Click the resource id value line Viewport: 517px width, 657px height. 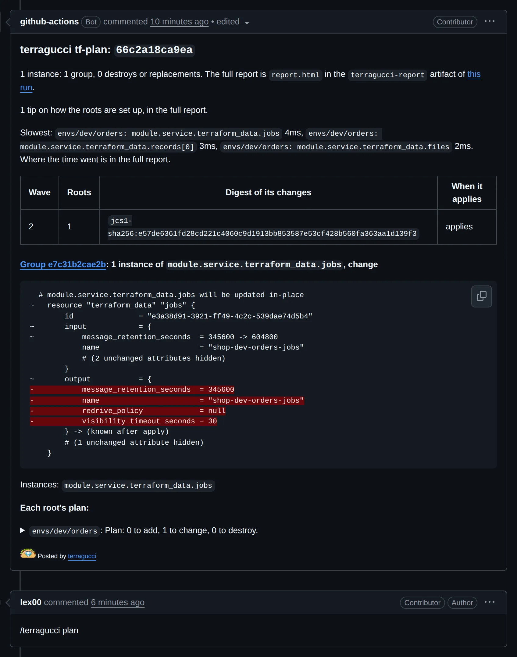coord(188,316)
